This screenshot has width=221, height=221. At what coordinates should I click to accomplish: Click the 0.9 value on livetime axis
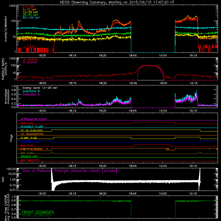(x=14, y=201)
